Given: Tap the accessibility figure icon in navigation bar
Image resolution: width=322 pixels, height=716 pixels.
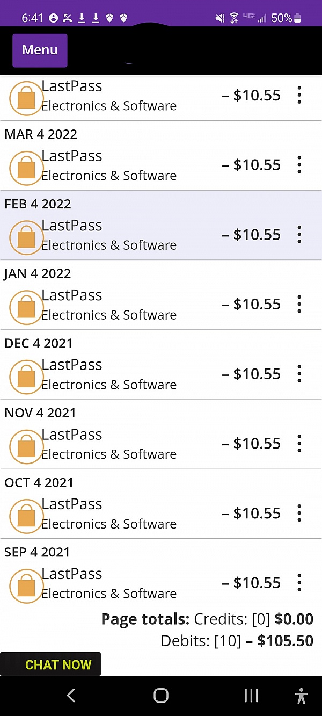Looking at the screenshot, I should 302,696.
